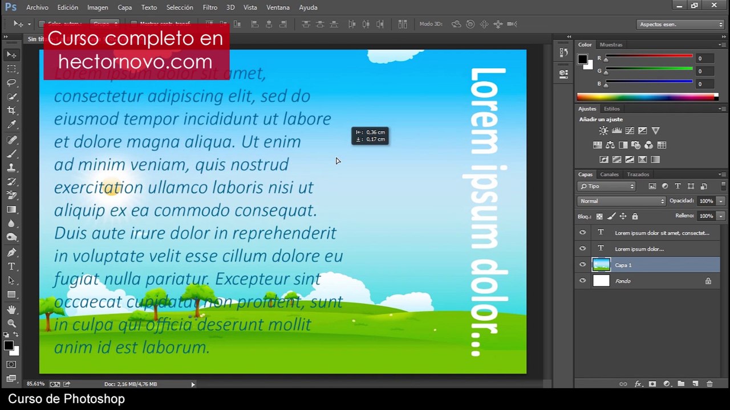Toggle lock all padlock in Bloq. row
This screenshot has width=730, height=410.
pos(635,216)
